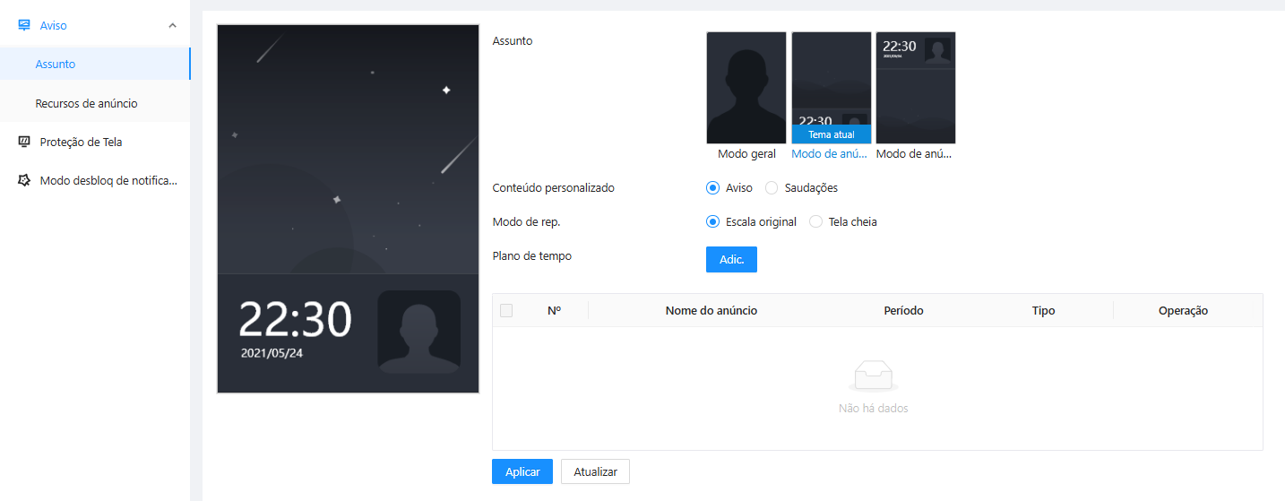Select the Aviso parent menu item
Viewport: 1285px width, 501px height.
[x=95, y=25]
